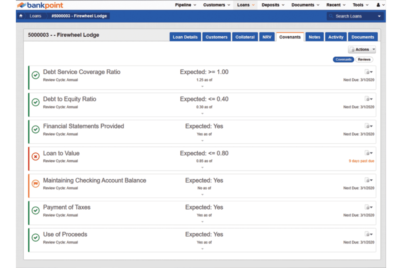Screen dimensions: 402x268
Task: Go to the home breadcrumb icon
Action: pyautogui.click(x=21, y=16)
